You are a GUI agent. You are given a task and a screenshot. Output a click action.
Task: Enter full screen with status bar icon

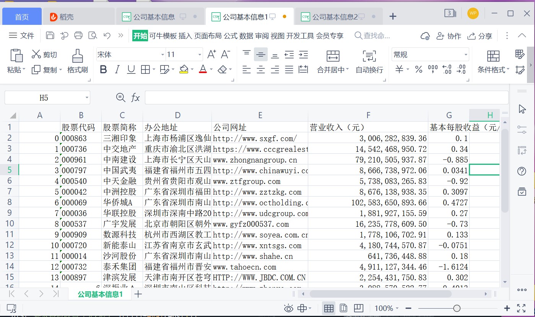coord(521,308)
